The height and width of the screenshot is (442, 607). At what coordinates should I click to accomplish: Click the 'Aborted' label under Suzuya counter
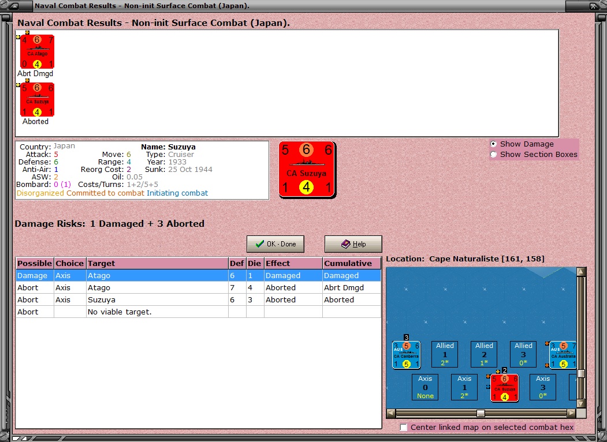click(35, 121)
